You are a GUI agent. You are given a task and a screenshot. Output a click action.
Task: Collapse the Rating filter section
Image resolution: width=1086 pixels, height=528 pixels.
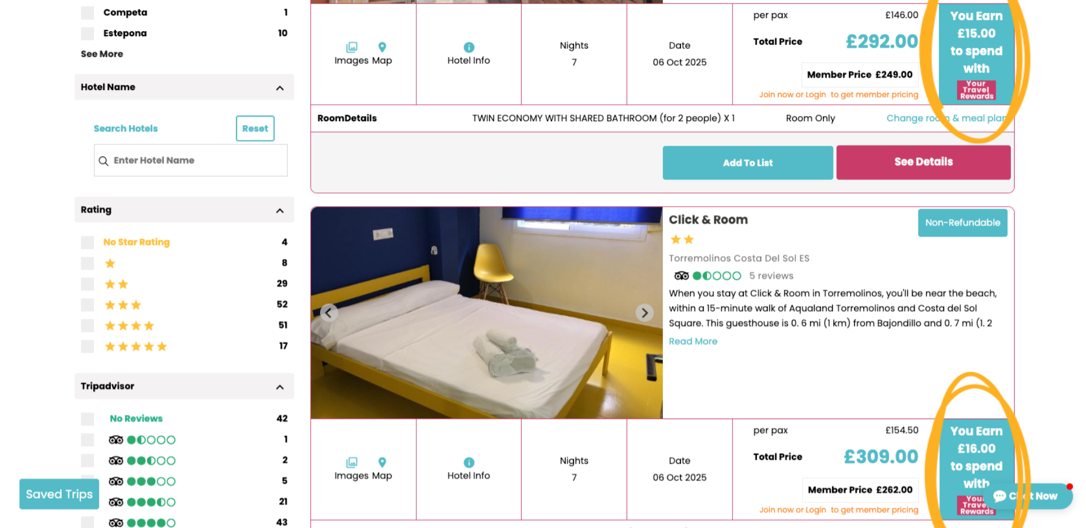point(279,211)
